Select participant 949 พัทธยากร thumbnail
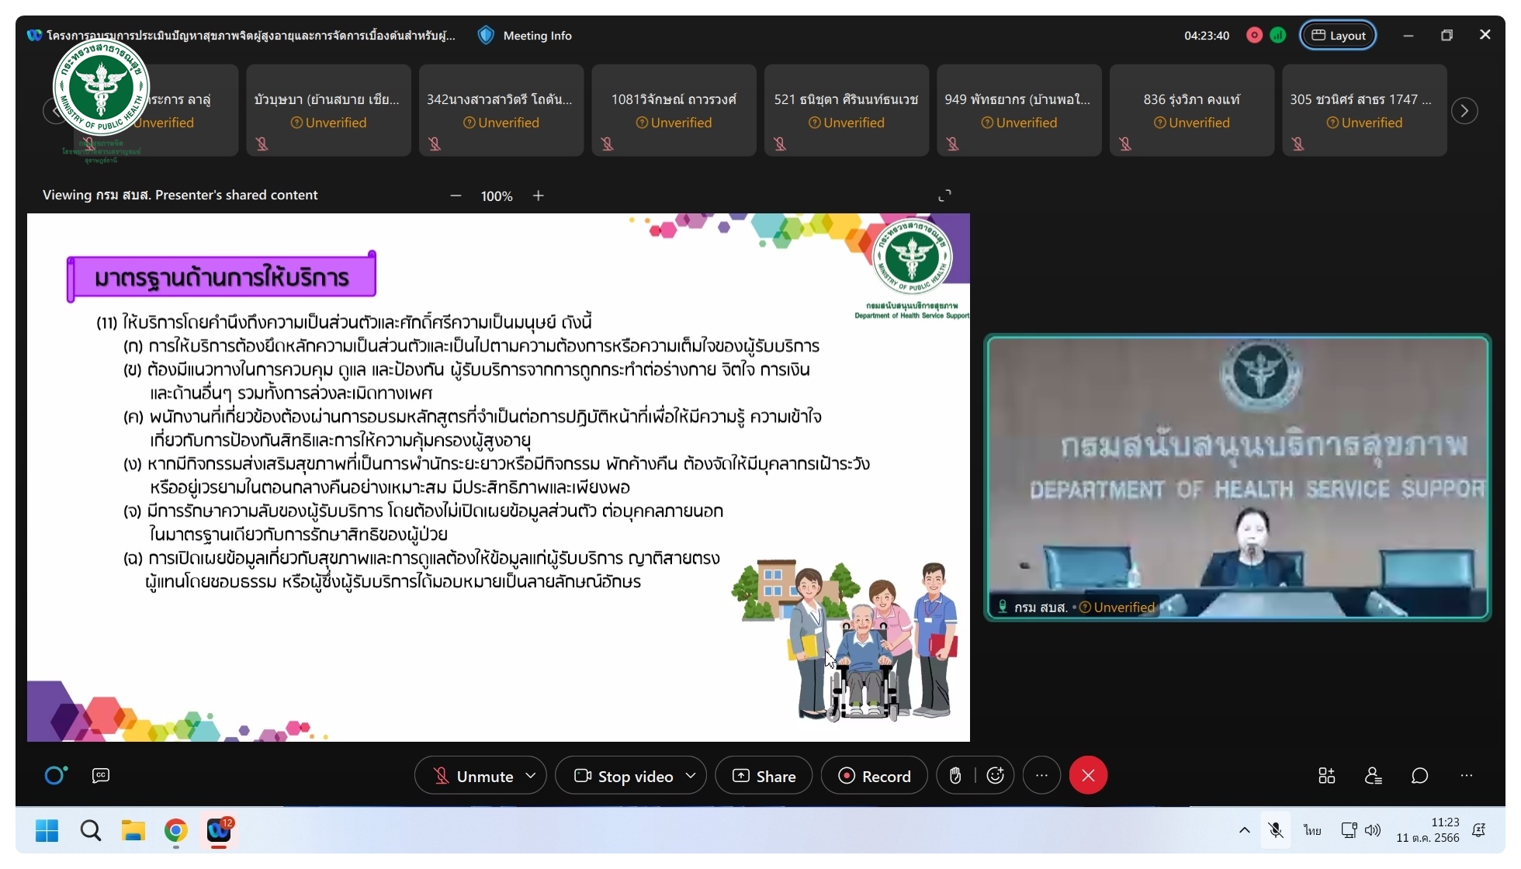The height and width of the screenshot is (869, 1521). [x=1019, y=110]
